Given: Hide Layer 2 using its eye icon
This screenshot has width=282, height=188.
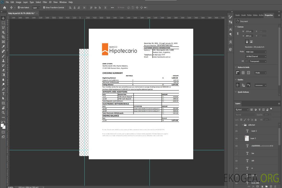Looking at the screenshot, I should pos(237,131).
